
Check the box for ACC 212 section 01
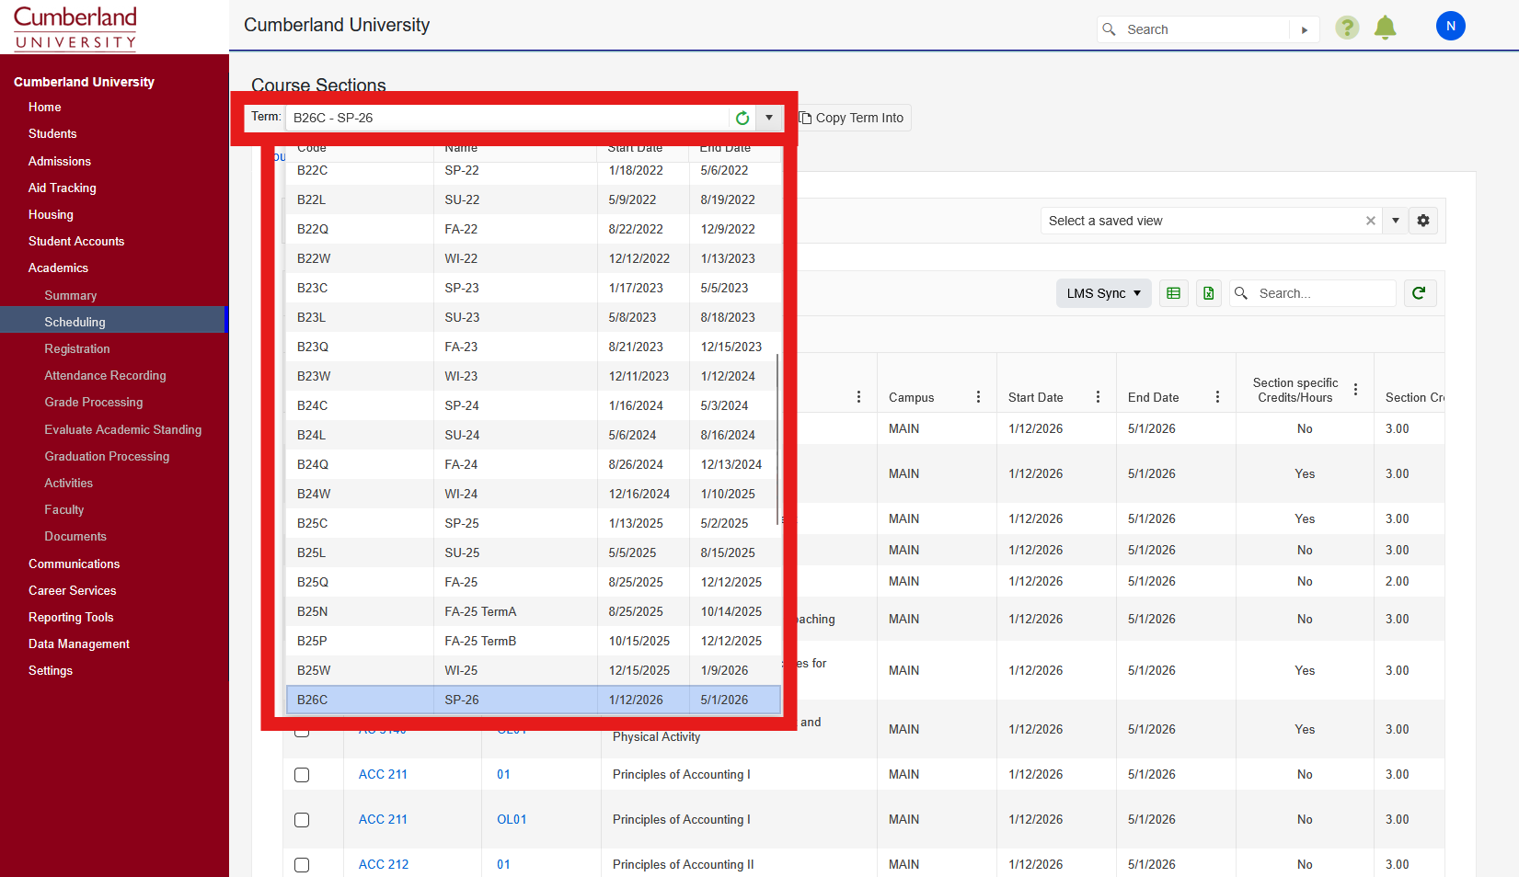click(x=302, y=865)
